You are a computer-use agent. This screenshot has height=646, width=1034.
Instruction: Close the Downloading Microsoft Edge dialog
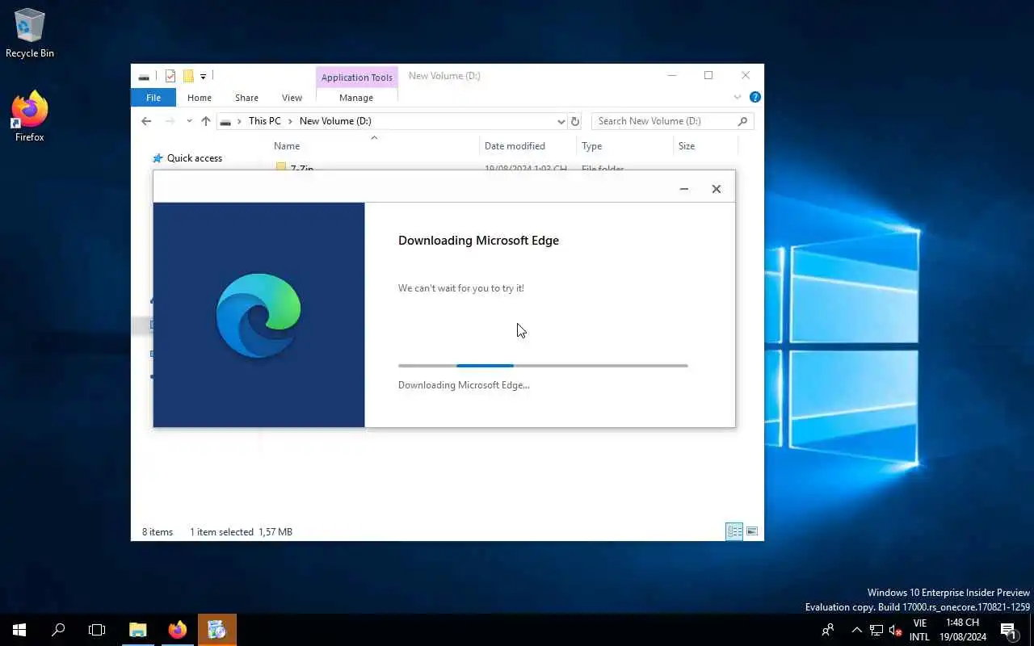pyautogui.click(x=716, y=189)
